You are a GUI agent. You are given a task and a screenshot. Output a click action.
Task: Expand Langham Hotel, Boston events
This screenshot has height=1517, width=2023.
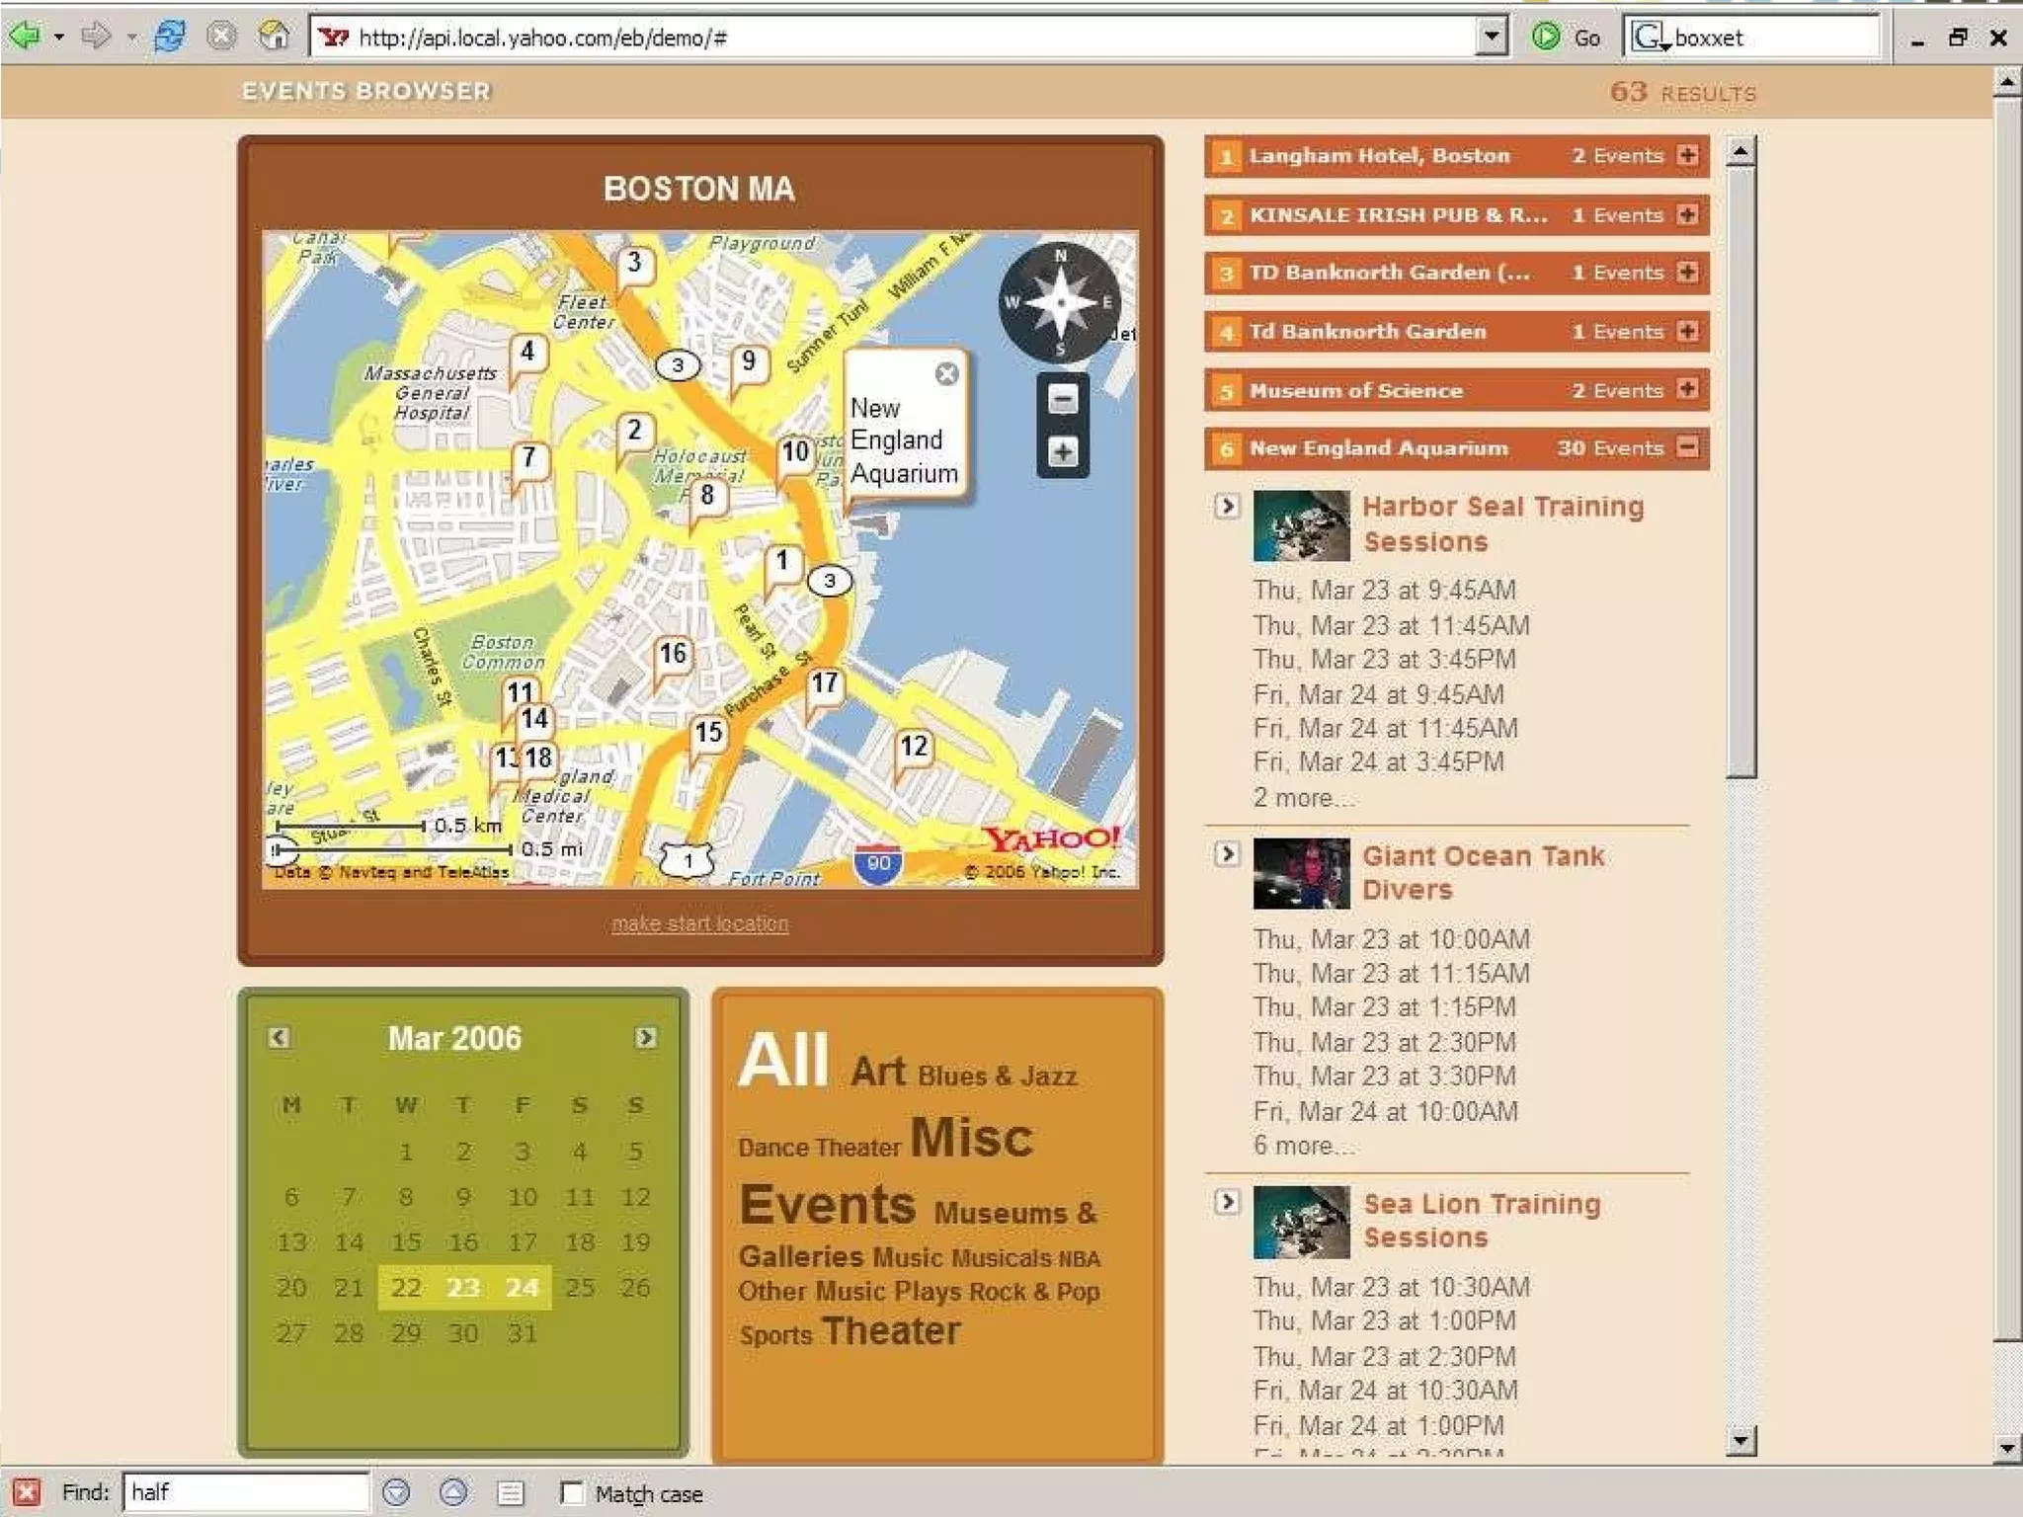(1688, 155)
